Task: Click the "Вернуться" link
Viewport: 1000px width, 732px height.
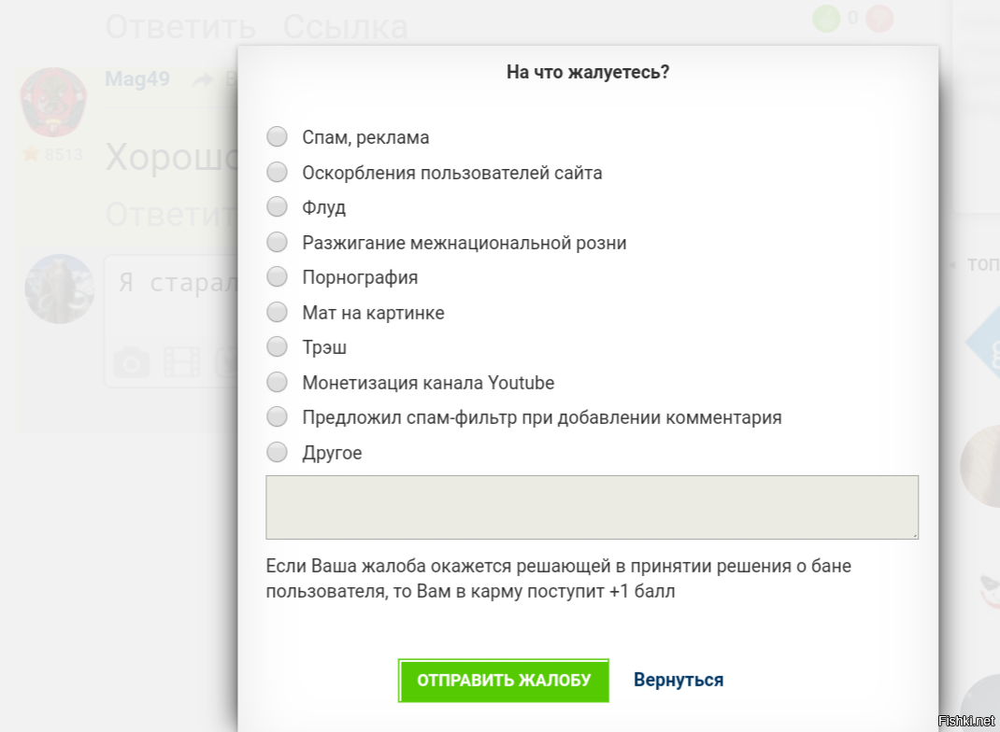Action: point(678,680)
